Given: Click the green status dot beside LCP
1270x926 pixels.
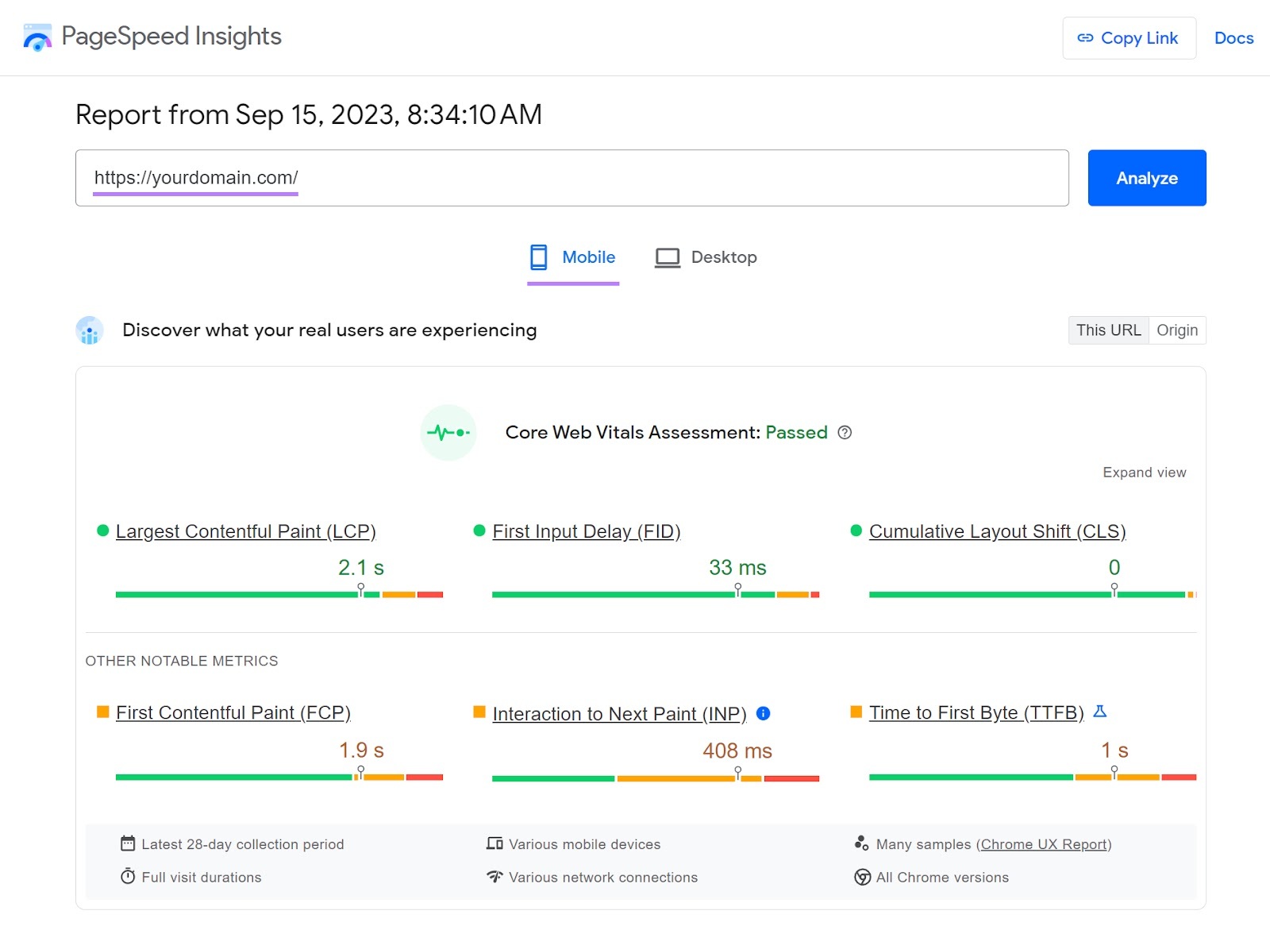Looking at the screenshot, I should pyautogui.click(x=102, y=531).
